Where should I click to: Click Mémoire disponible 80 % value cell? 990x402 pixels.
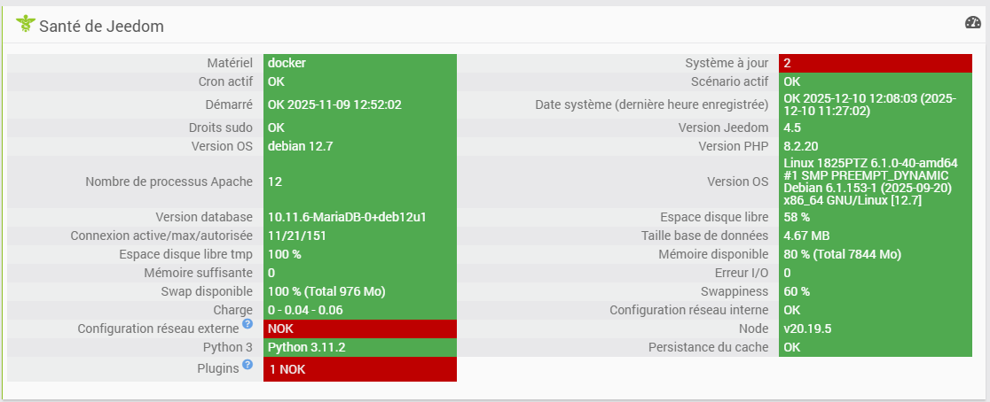pos(876,254)
